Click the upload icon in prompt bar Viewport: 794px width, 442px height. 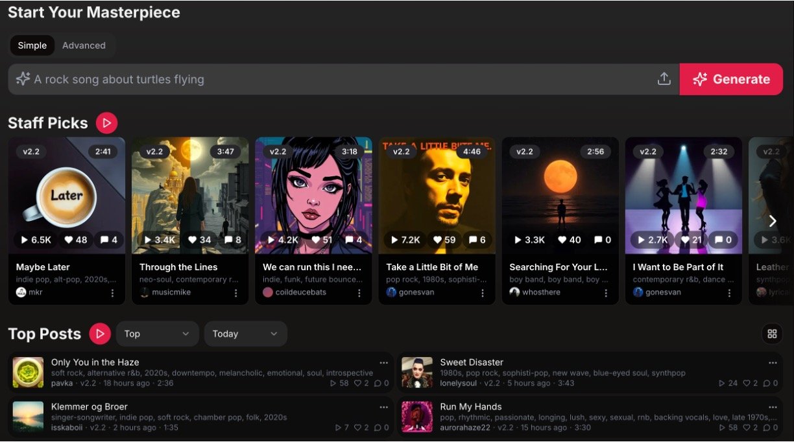[x=664, y=79]
